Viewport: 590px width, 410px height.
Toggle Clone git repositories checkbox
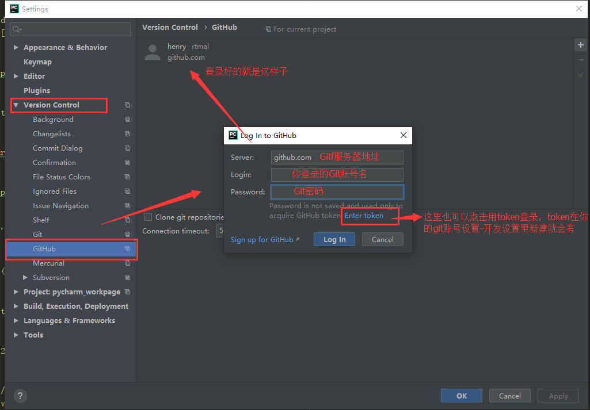point(148,217)
